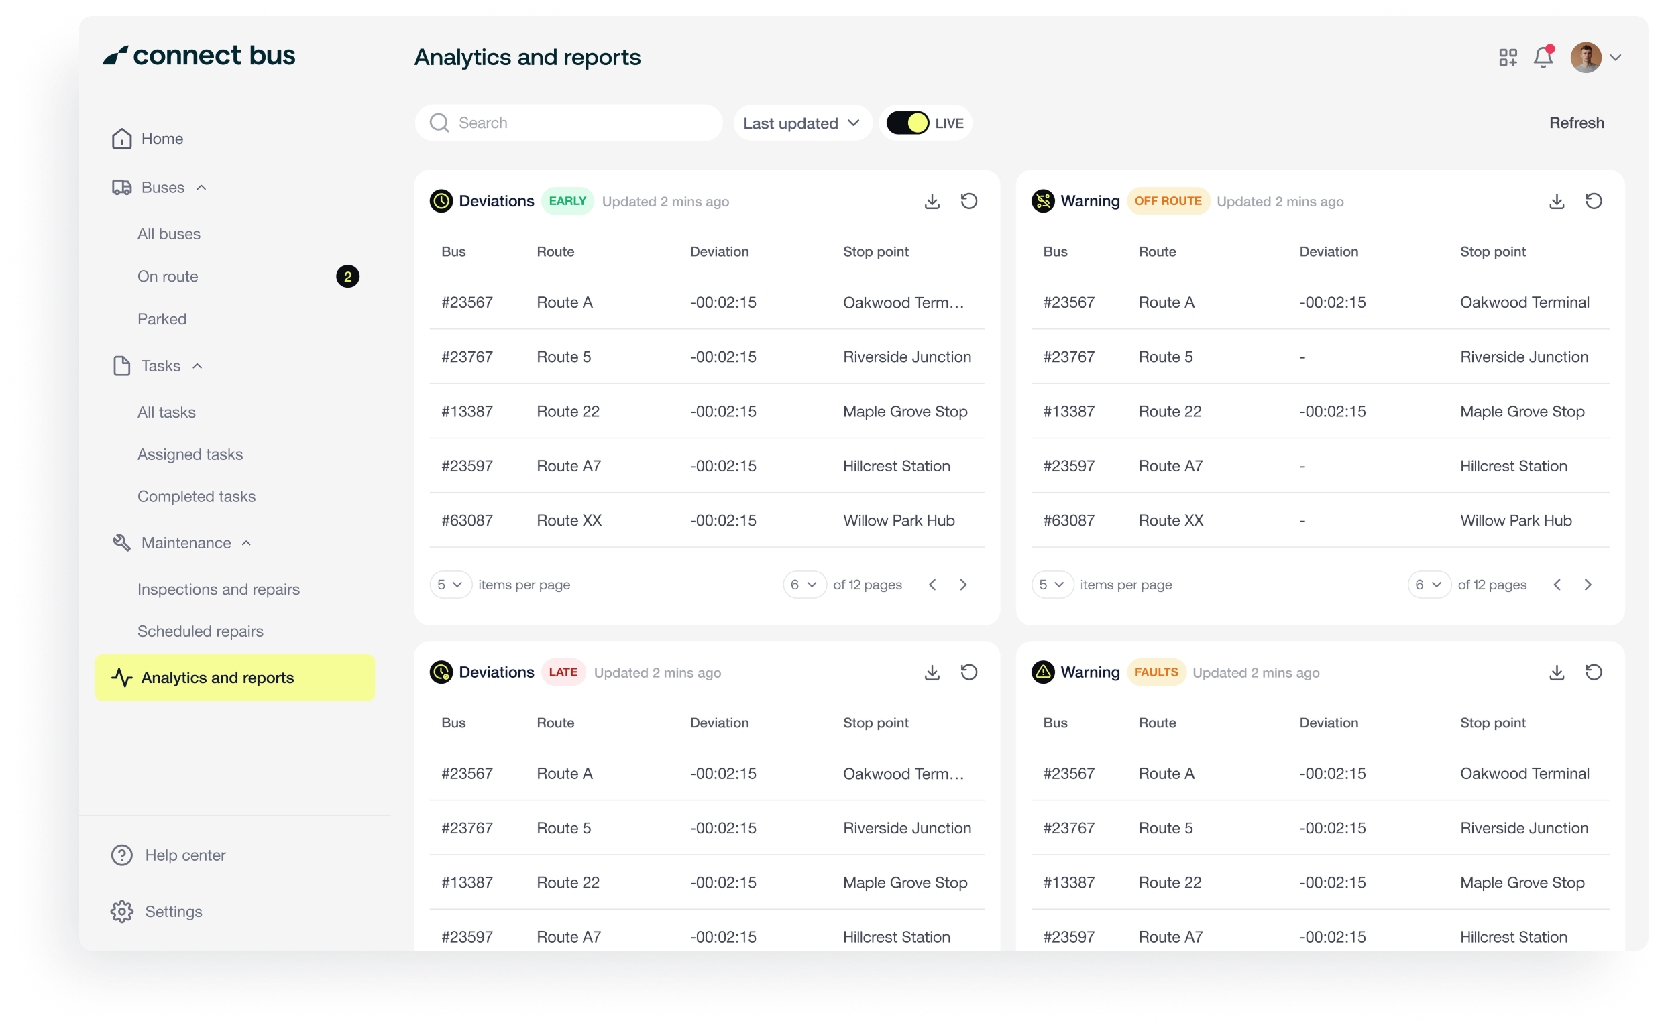Select Analytics and reports in sidebar
The width and height of the screenshot is (1666, 1031).
tap(235, 677)
